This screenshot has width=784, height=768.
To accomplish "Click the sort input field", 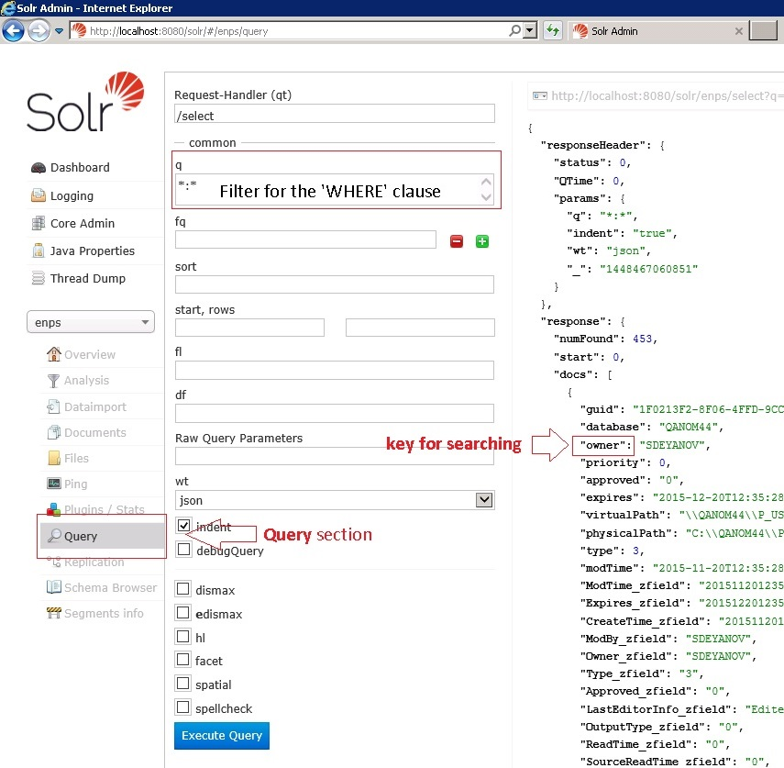I will click(335, 284).
